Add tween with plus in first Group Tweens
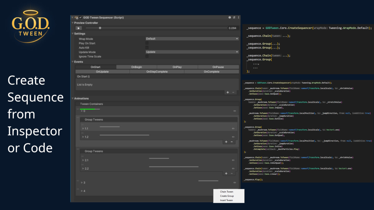The width and height of the screenshot is (374, 210). pyautogui.click(x=226, y=142)
